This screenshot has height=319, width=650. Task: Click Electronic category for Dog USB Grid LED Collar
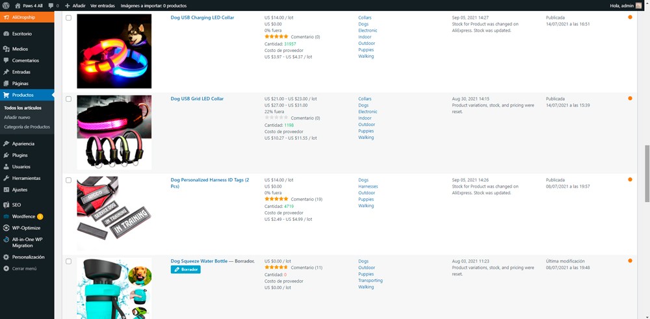click(x=368, y=112)
